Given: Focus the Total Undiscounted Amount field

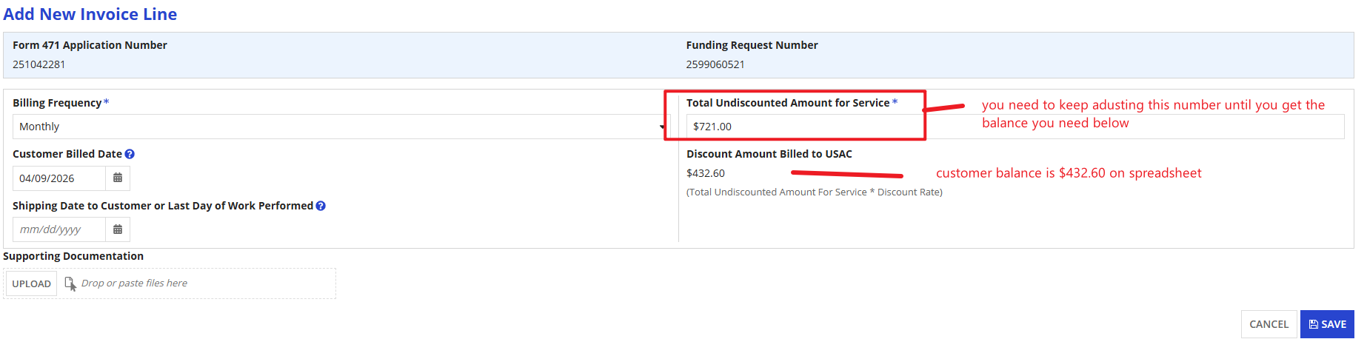Looking at the screenshot, I should [x=803, y=127].
